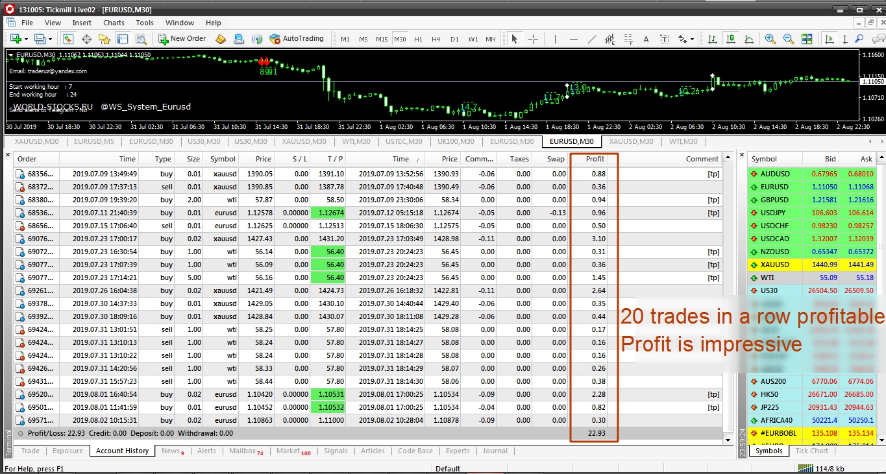Switch to the Journal tab
886x474 pixels.
point(495,451)
